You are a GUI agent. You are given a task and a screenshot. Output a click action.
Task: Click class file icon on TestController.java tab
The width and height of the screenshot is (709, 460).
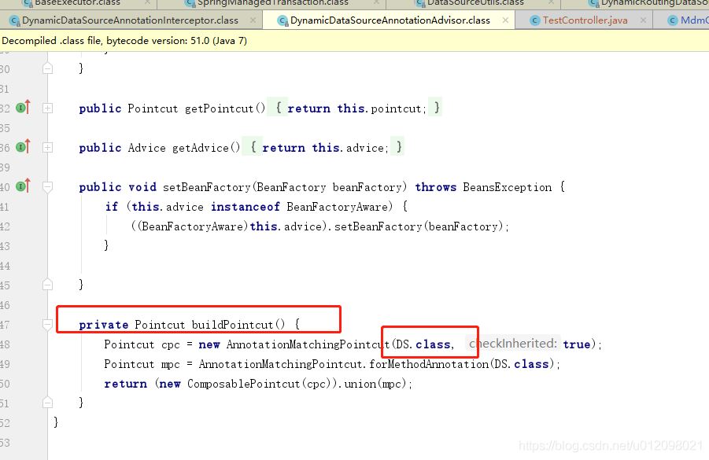coord(535,20)
